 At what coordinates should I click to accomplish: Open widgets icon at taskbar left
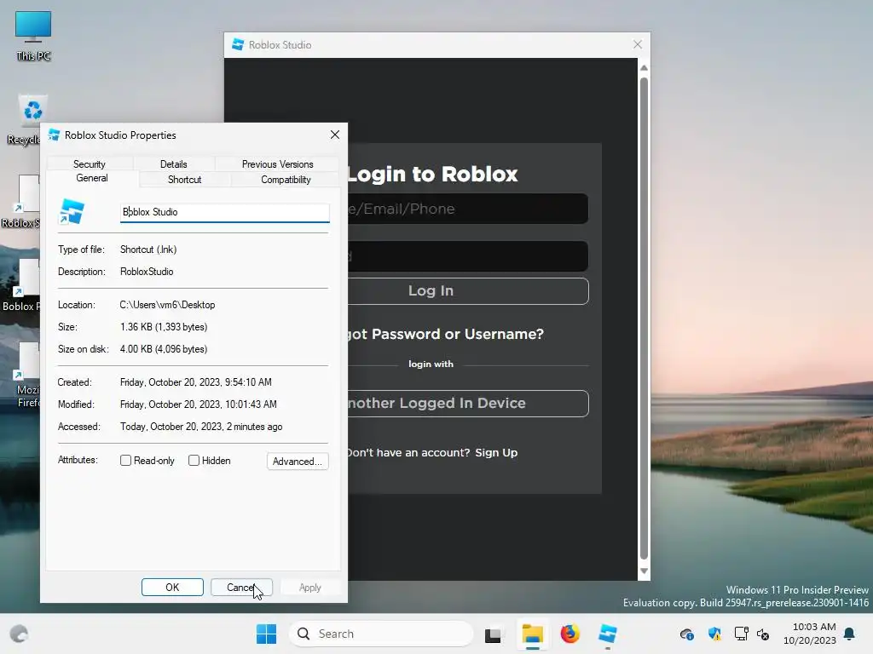(19, 634)
